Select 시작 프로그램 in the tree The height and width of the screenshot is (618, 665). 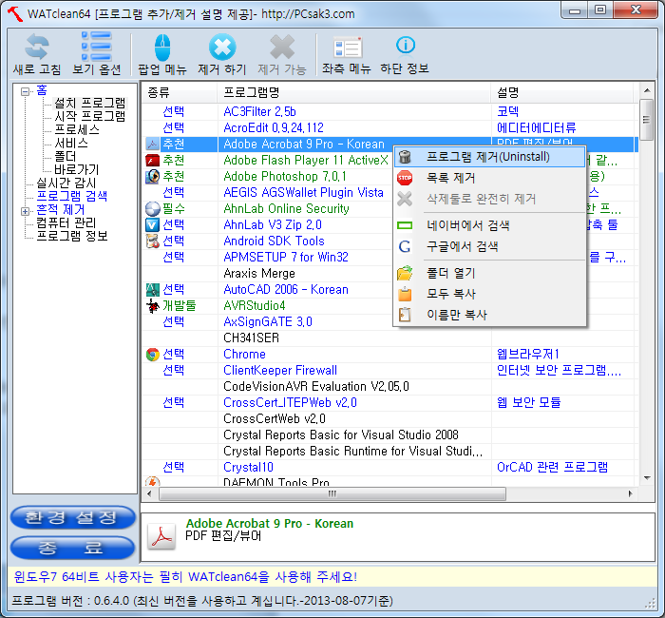90,116
